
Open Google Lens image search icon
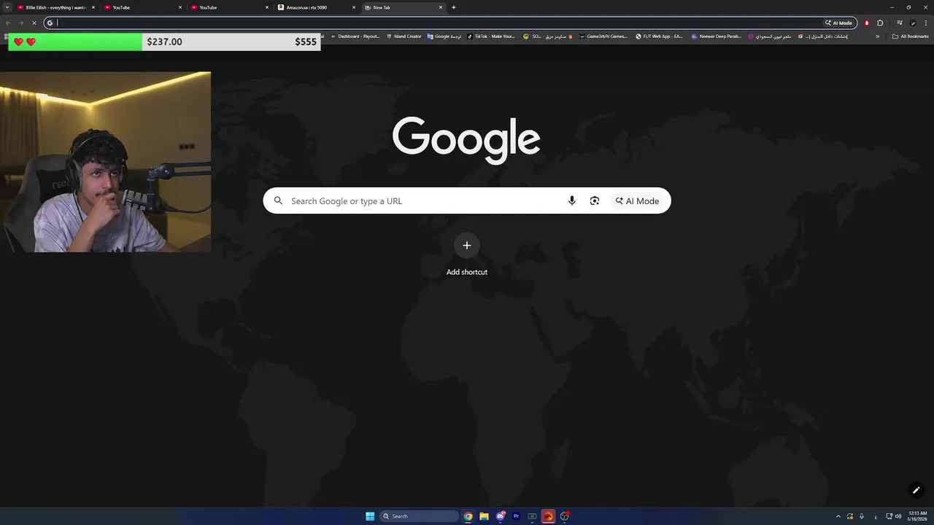tap(595, 201)
